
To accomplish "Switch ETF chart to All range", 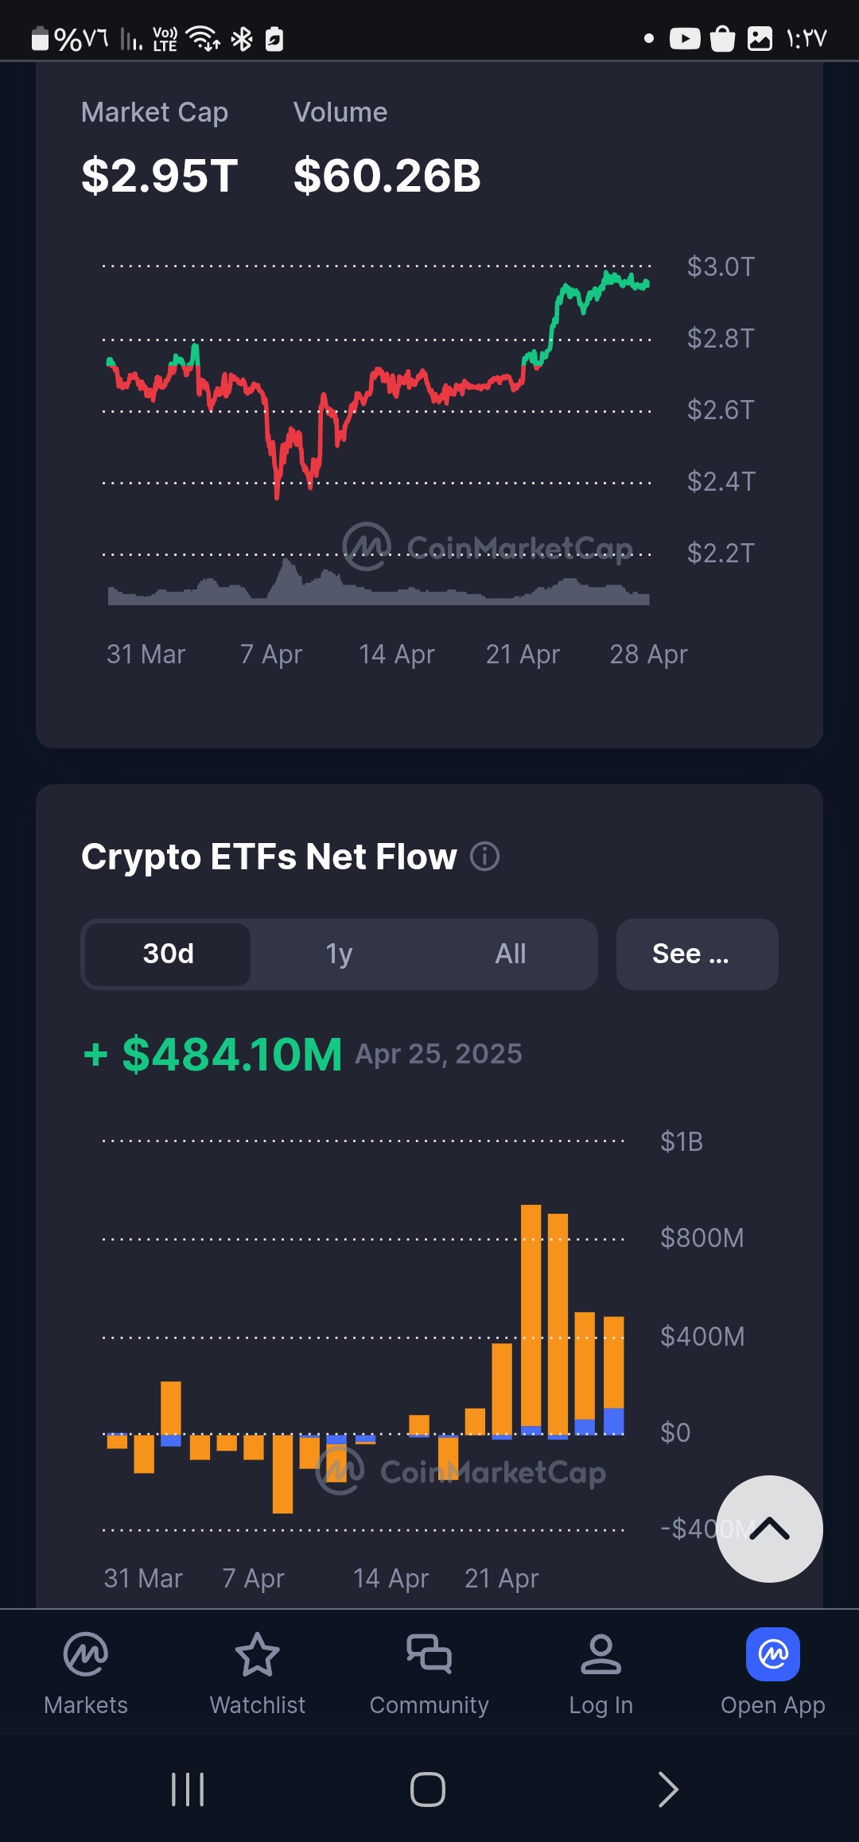I will click(x=511, y=954).
